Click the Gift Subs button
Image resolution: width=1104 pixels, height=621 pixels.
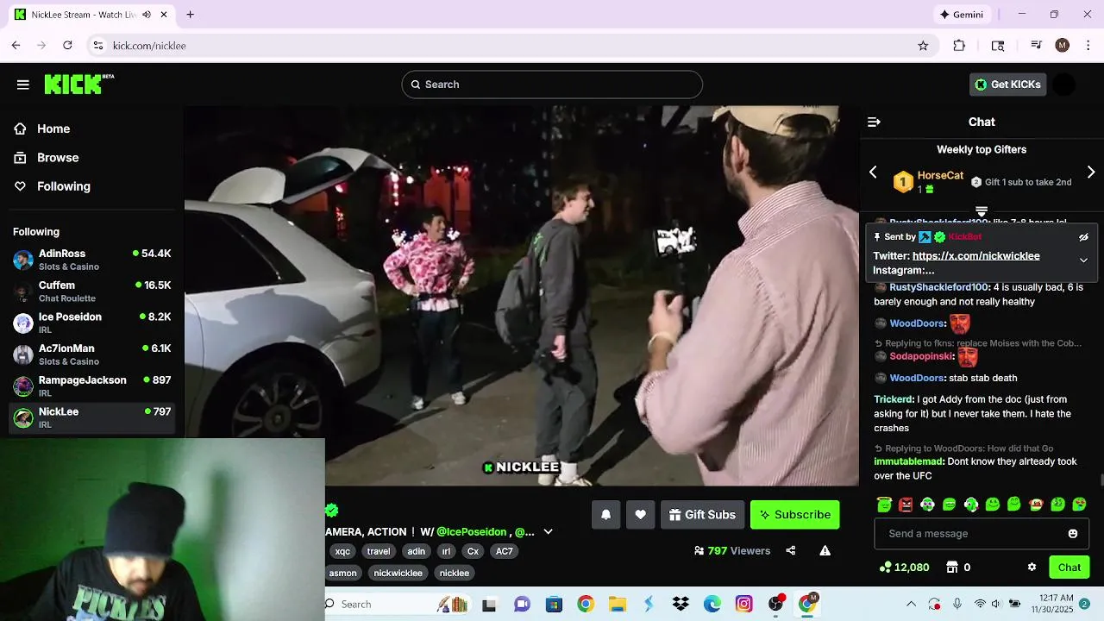[x=702, y=515]
